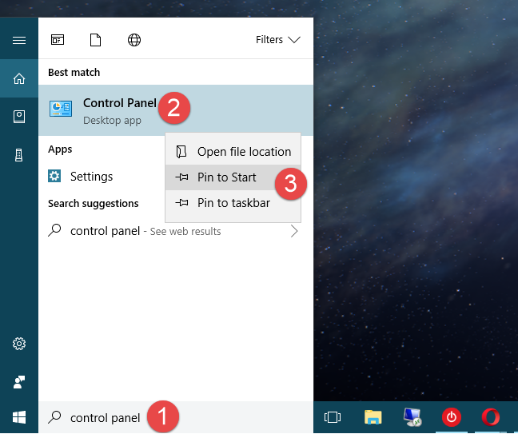Screen dimensions: 518x434
Task: Choose Pin to taskbar in the context menu
Action: point(233,203)
